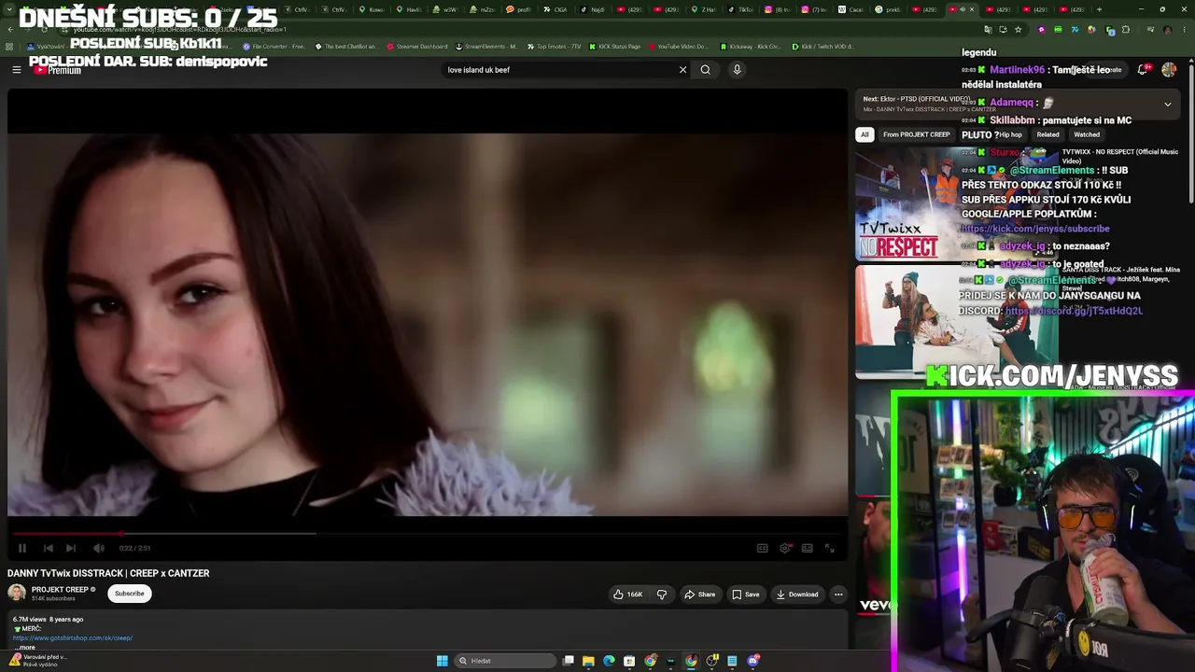Open File Explorer from taskbar

pos(588,661)
